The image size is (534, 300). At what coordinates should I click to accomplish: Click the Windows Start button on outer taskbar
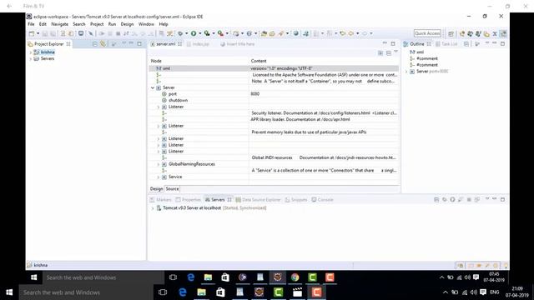[9, 292]
